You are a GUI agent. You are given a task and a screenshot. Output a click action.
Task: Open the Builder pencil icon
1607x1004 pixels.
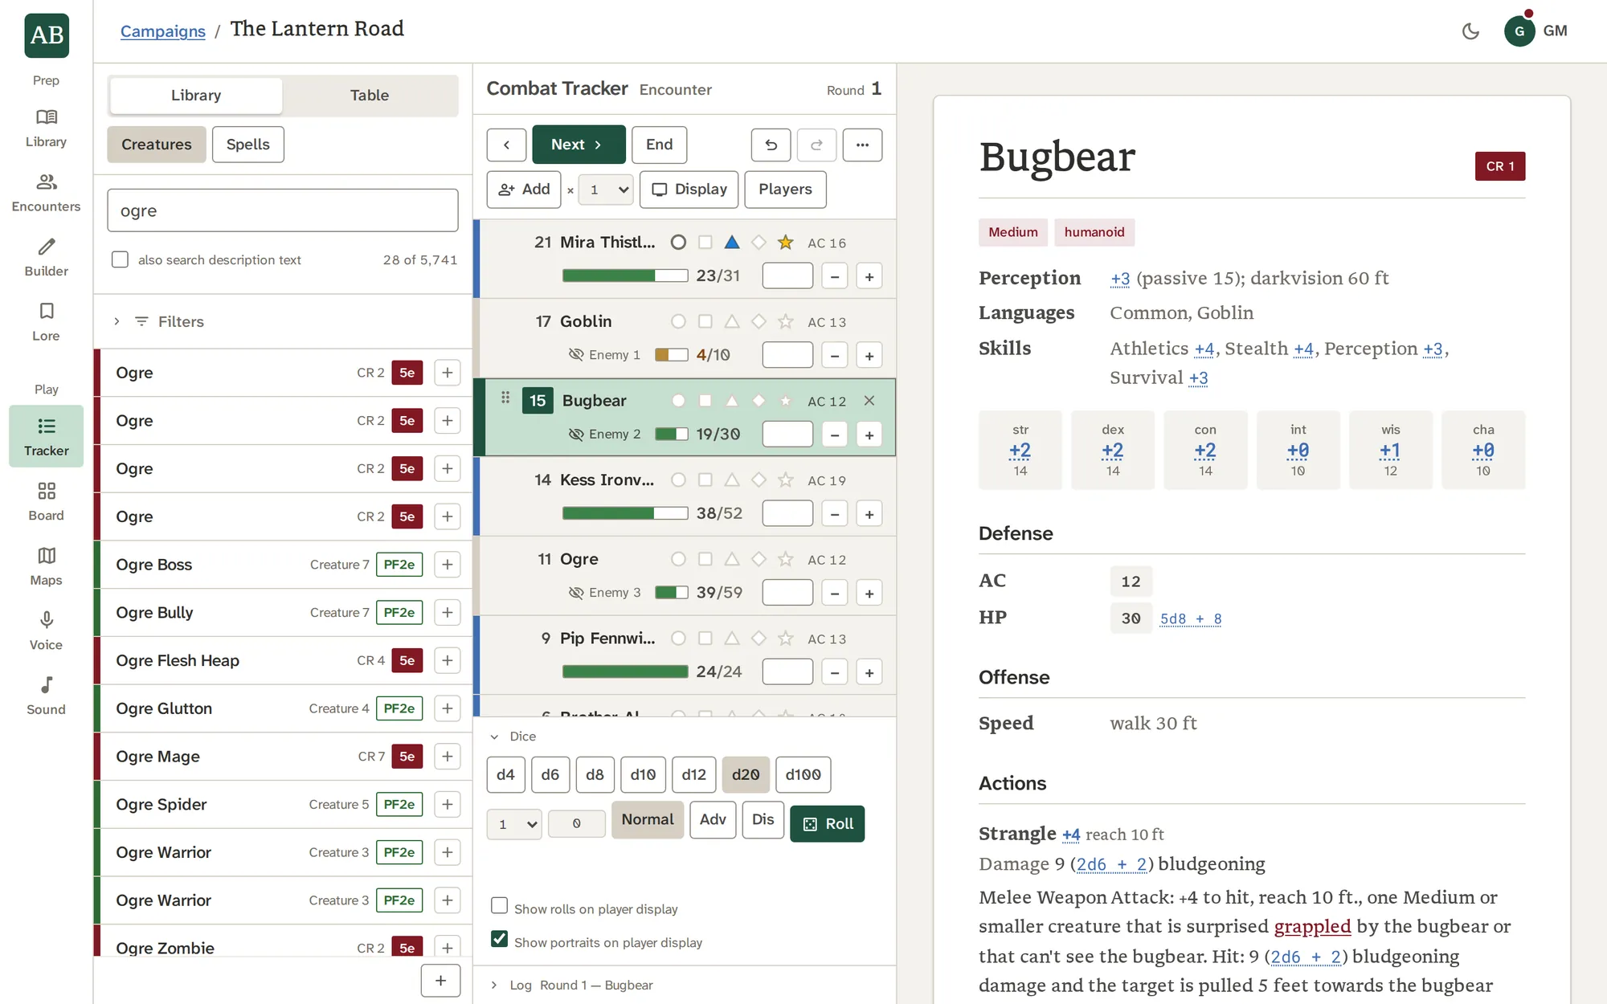46,258
